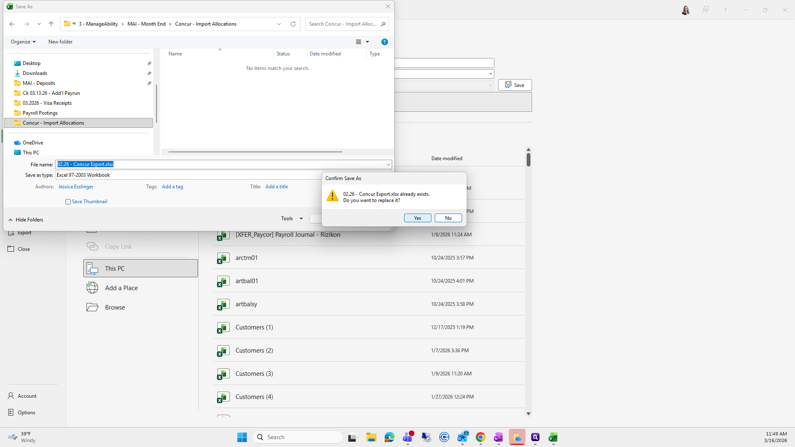Click the search magnifier icon in the folder search box
795x447 pixels.
[x=383, y=24]
